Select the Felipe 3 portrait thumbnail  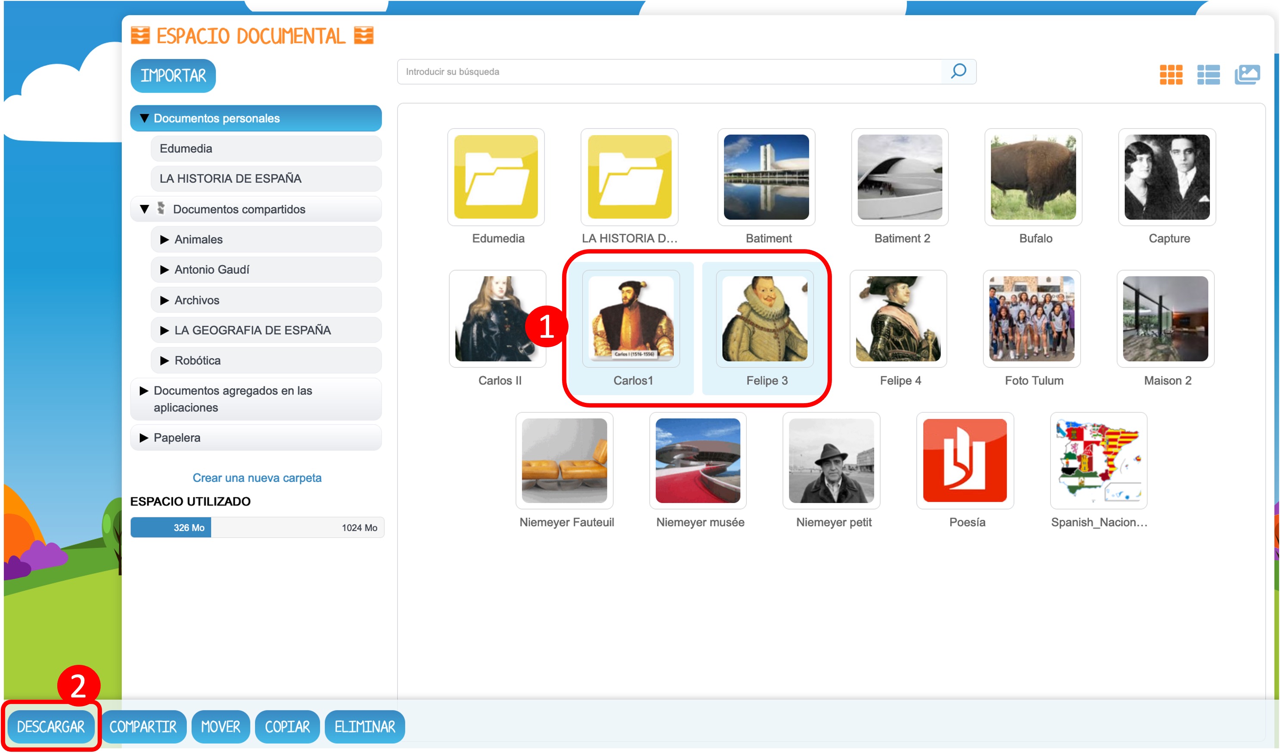(764, 319)
